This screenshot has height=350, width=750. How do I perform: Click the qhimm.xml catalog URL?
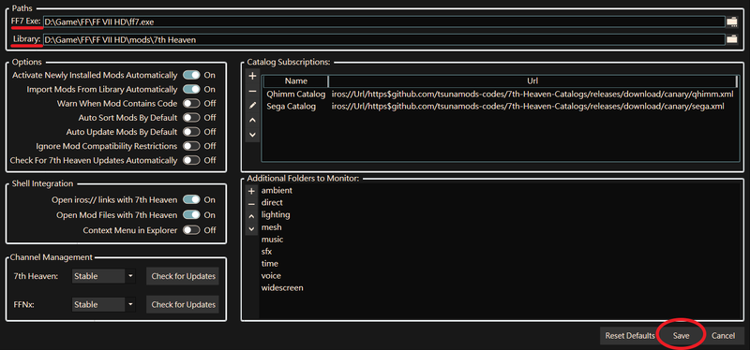532,95
